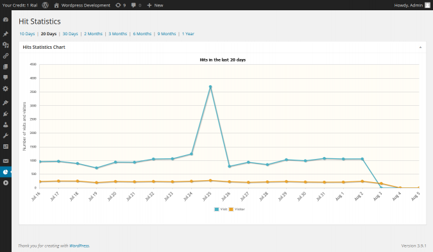Click the y-axis label Number of visits and visitors
The image size is (433, 252).
pyautogui.click(x=24, y=126)
